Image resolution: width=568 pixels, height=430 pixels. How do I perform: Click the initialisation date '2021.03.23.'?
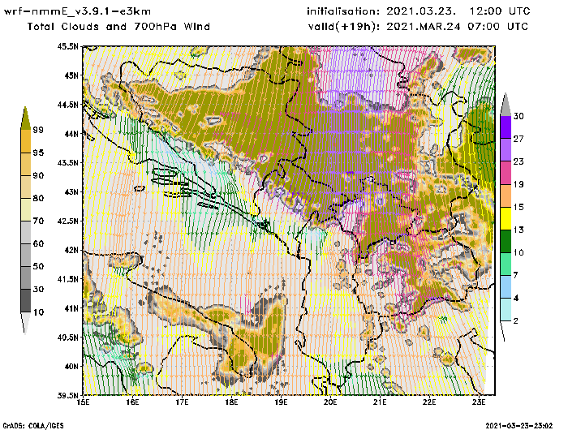tap(421, 11)
